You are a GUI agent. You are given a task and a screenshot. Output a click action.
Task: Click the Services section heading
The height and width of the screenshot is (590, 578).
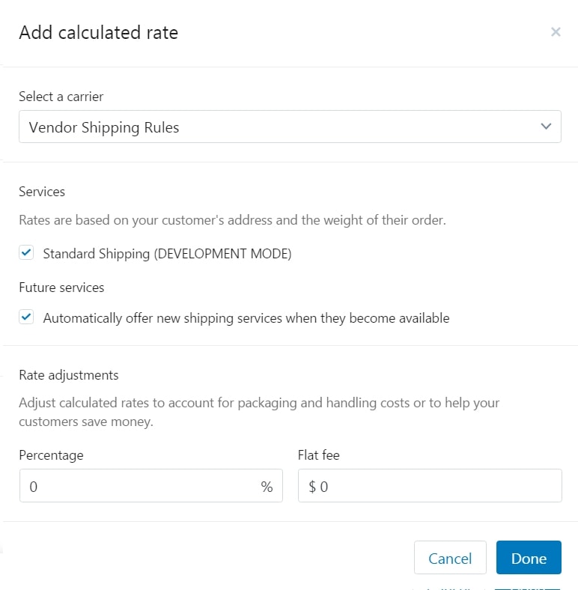click(x=42, y=192)
